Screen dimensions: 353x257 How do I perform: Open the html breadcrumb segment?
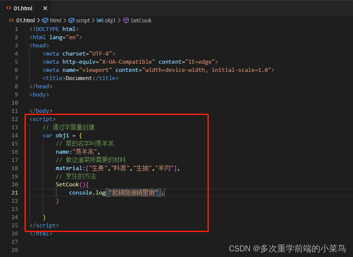click(x=56, y=21)
